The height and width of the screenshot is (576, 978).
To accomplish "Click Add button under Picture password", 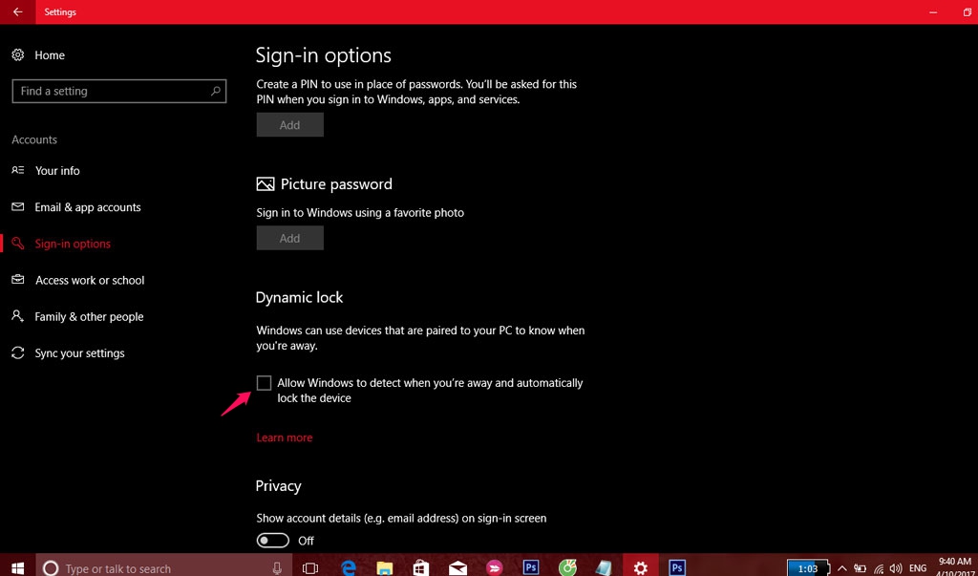I will (289, 239).
